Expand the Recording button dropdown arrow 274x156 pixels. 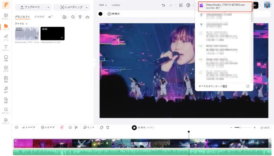coord(87,7)
